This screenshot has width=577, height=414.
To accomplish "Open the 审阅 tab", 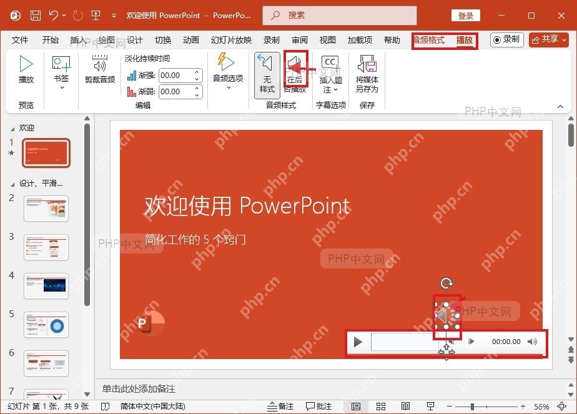I will (300, 40).
